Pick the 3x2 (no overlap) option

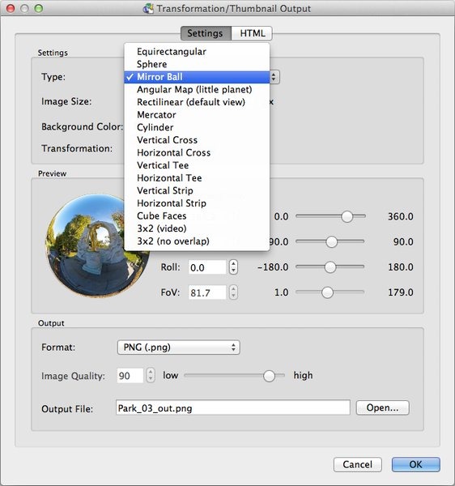click(x=197, y=241)
